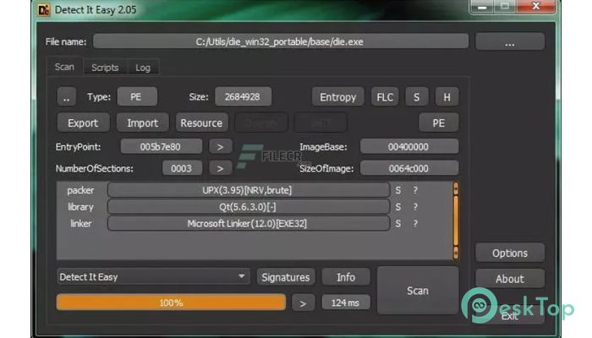Click the Size value 2684928

click(243, 97)
